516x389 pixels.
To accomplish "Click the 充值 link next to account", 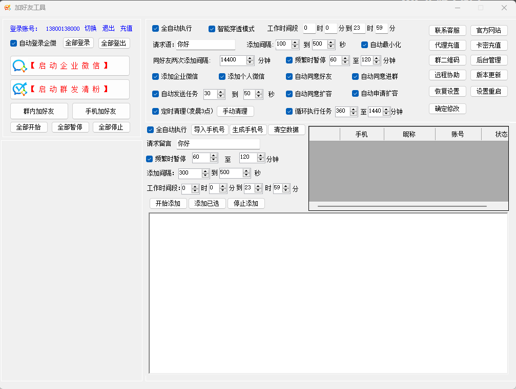I will (126, 29).
